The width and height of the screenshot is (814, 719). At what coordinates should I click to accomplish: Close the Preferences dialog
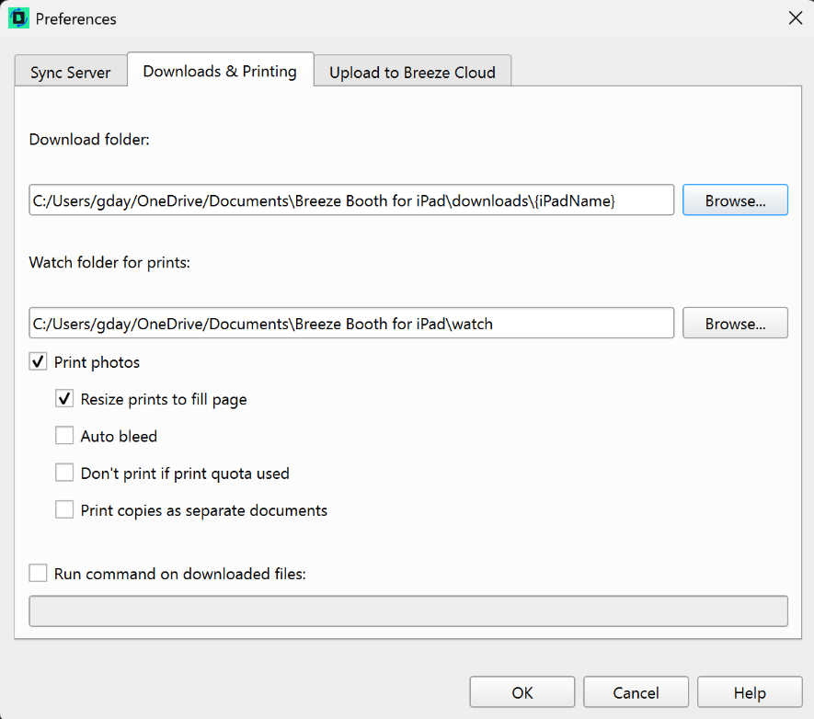795,18
